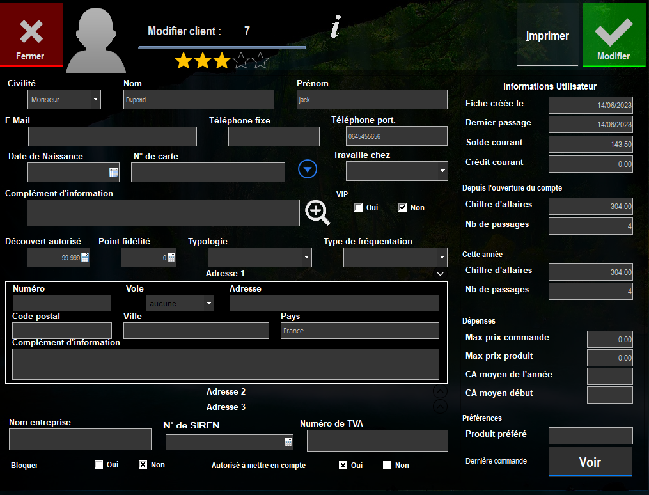Open the Date de Naissance calendar icon
The height and width of the screenshot is (495, 649).
(113, 173)
